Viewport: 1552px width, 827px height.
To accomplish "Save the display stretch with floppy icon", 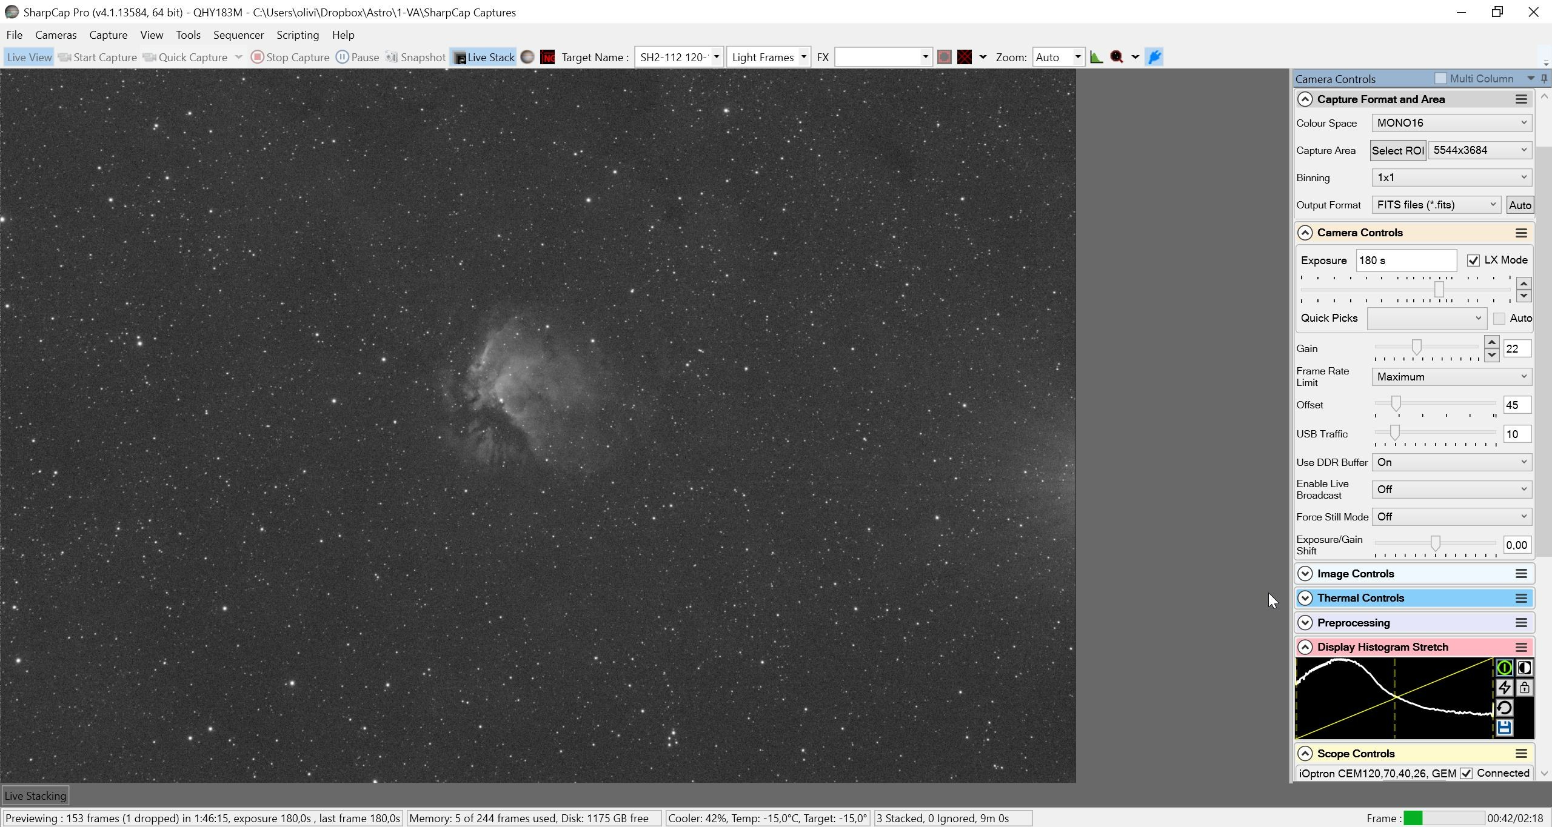I will point(1504,728).
